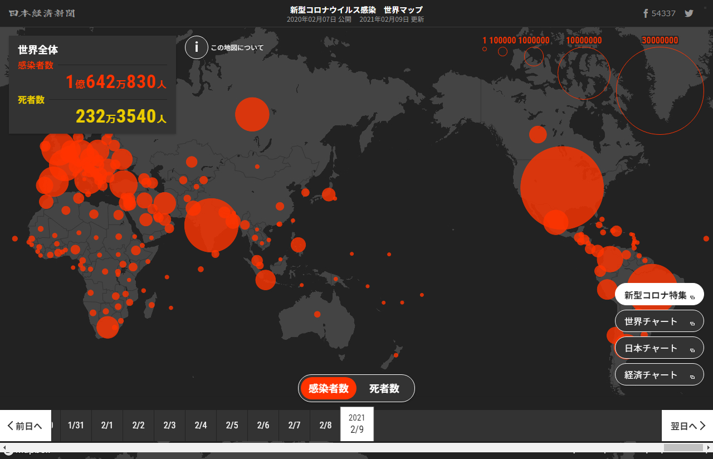Open 経済チャート economy chart link
Screen dimensions: 713x459
(659, 375)
